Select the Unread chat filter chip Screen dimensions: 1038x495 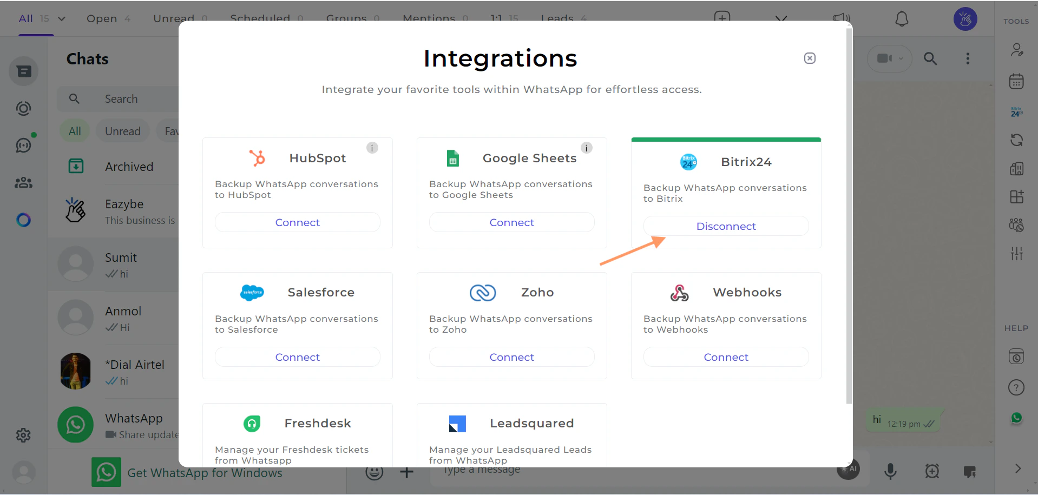[x=123, y=131]
